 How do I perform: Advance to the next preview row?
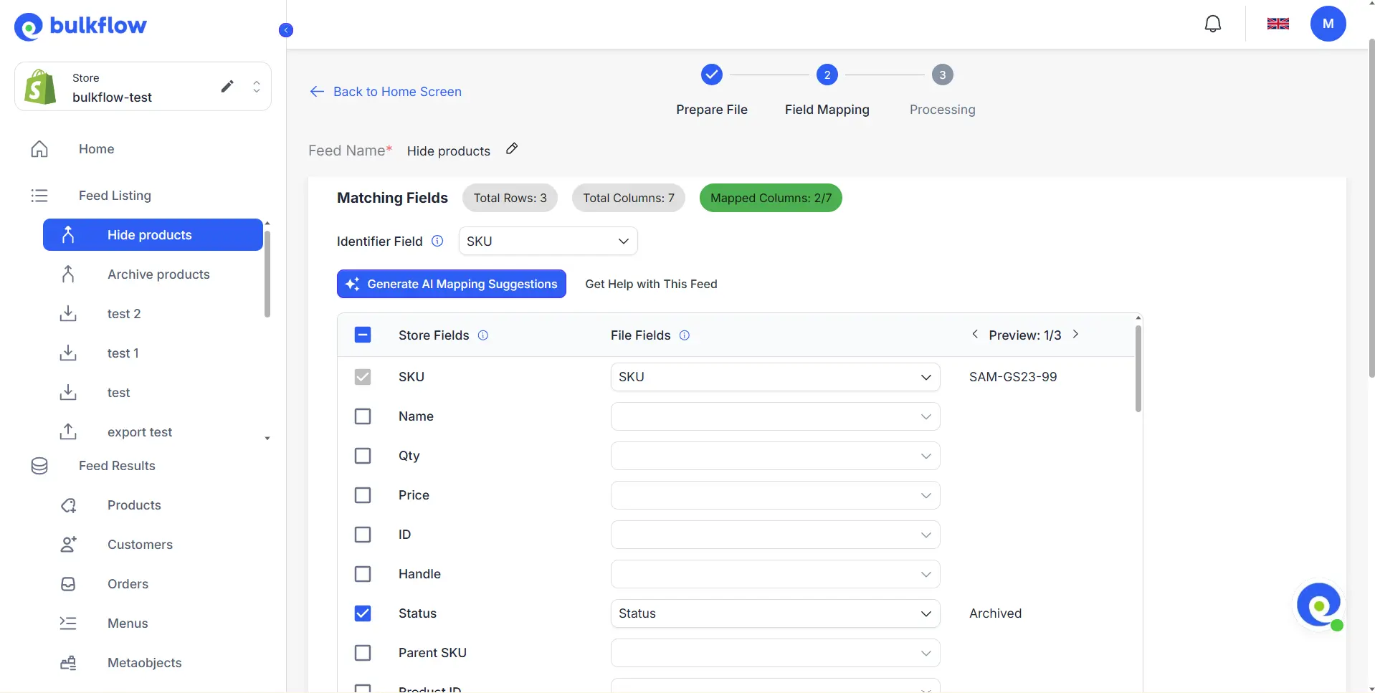[1076, 334]
